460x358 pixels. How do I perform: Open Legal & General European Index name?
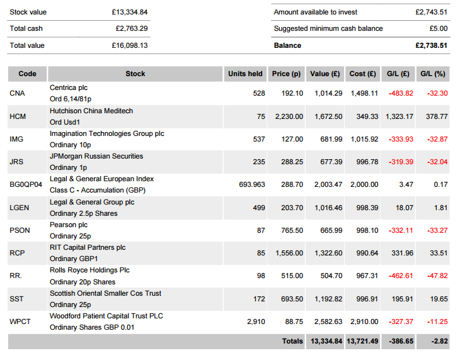(x=101, y=179)
